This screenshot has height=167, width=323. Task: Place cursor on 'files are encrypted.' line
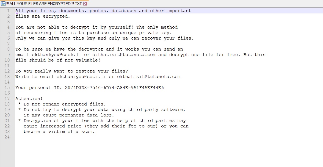43,16
